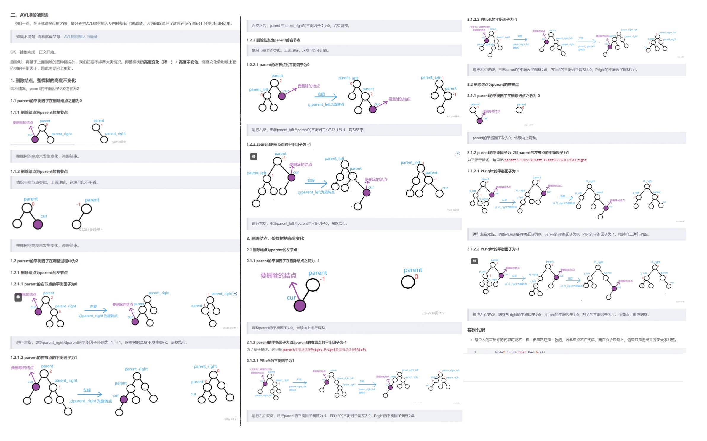The image size is (707, 441).
Task: Click heading 1. 删除结点，整棵树的高度不变化
Action: 43,80
